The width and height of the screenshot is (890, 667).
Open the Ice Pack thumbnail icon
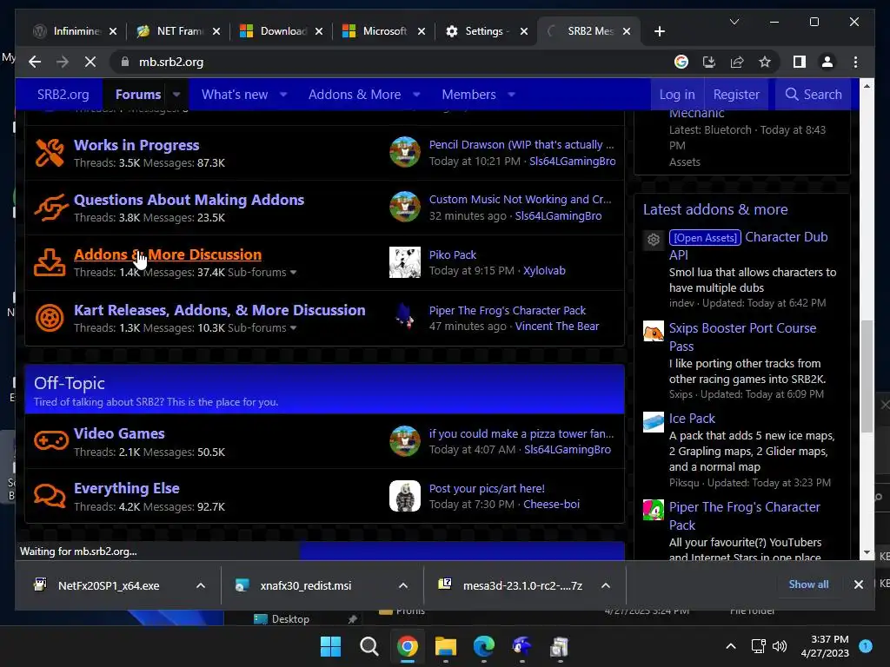654,422
